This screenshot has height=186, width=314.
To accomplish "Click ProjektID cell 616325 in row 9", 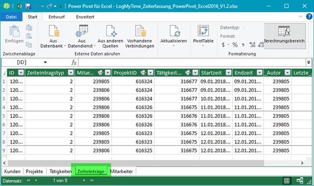I will [x=133, y=150].
